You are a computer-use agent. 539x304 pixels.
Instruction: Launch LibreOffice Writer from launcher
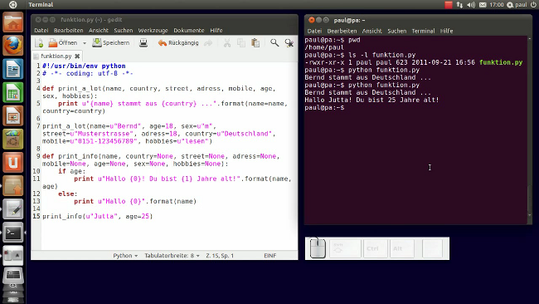coord(13,69)
